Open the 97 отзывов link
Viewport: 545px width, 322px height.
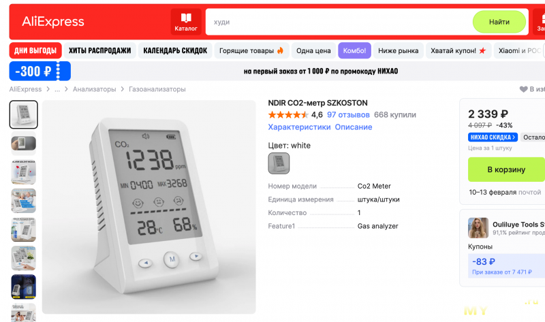pos(348,114)
